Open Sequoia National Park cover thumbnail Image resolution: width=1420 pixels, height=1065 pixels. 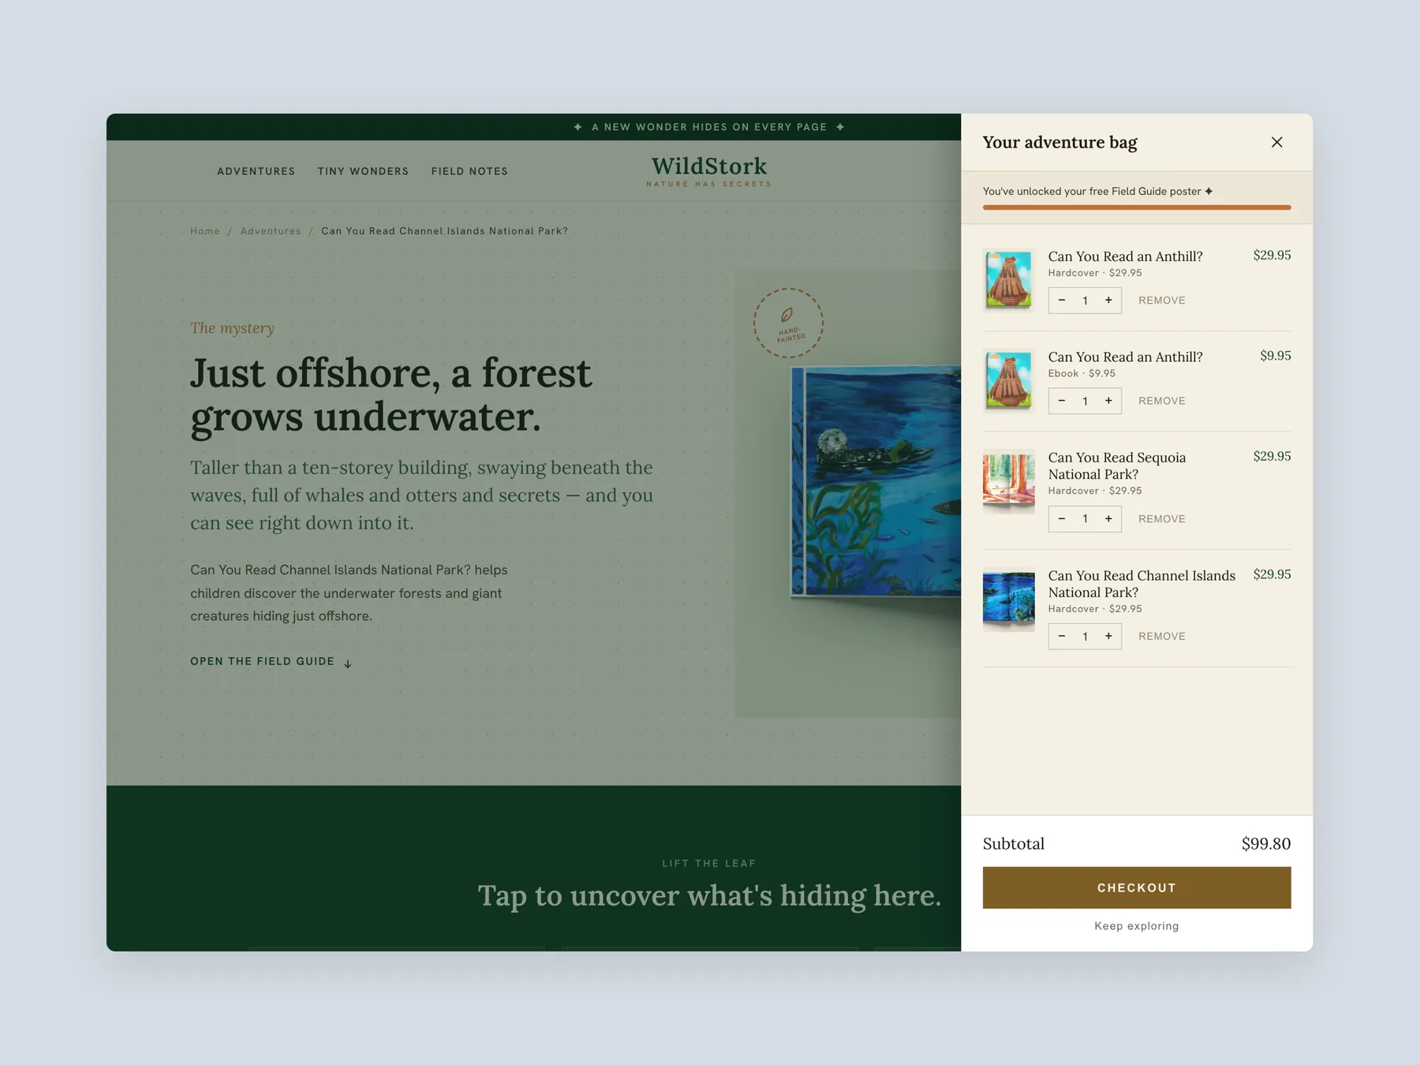pos(1009,481)
